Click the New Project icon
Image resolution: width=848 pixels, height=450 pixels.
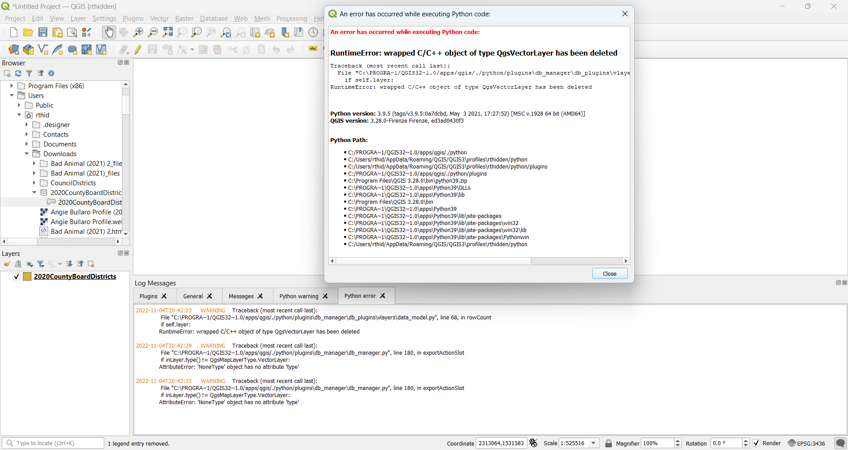coord(13,32)
